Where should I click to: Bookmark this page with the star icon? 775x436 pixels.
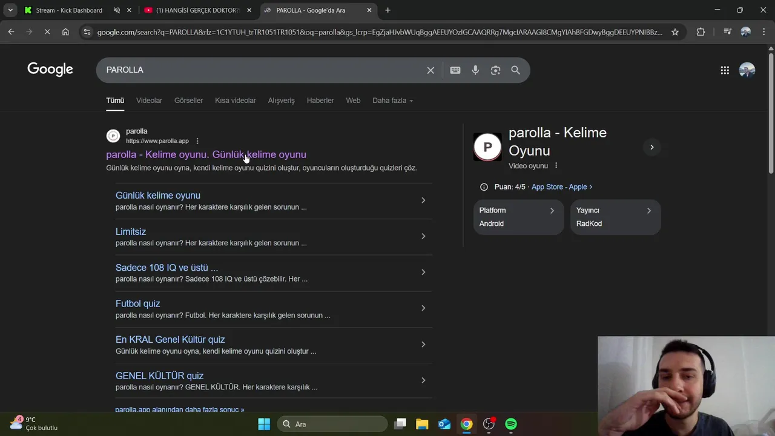point(675,32)
